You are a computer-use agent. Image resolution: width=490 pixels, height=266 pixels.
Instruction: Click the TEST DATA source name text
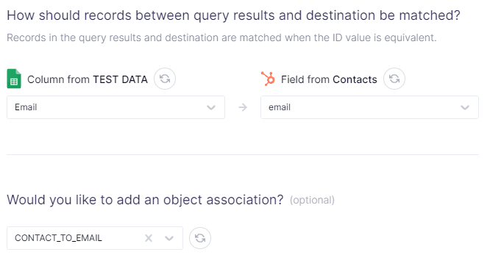tap(121, 79)
